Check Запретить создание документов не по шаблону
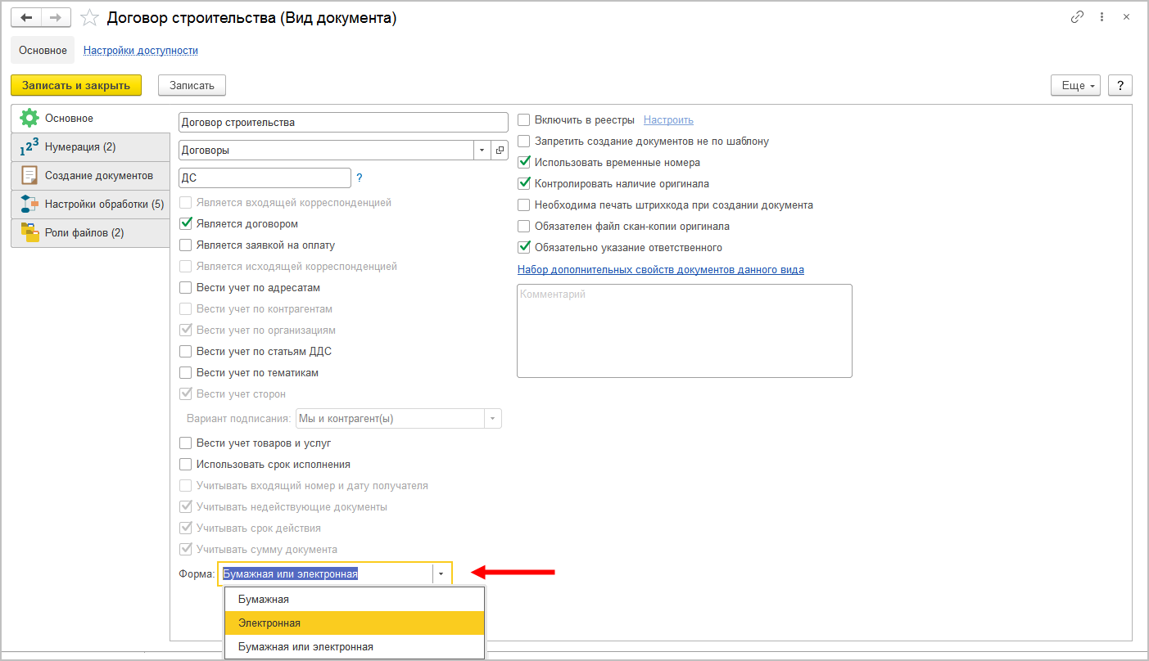 point(524,141)
